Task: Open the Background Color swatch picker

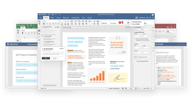Action: pos(136,57)
